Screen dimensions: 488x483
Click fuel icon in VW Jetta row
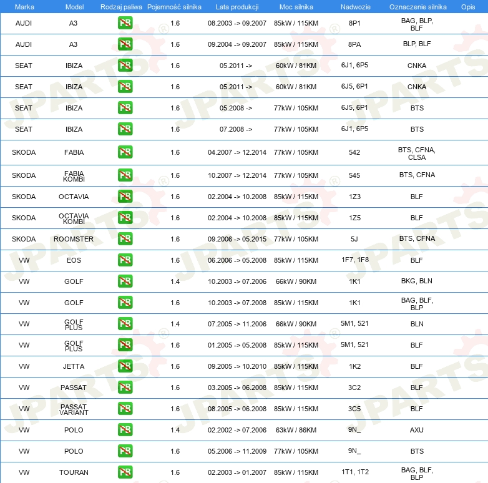click(x=125, y=366)
